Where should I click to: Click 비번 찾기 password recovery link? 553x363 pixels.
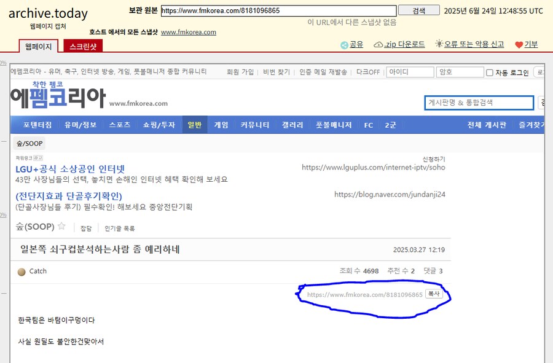pyautogui.click(x=276, y=72)
